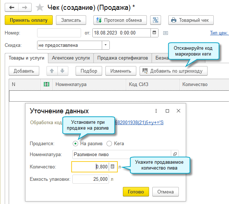Click the Готово button
Viewport: 229px width, 204px height.
click(136, 192)
